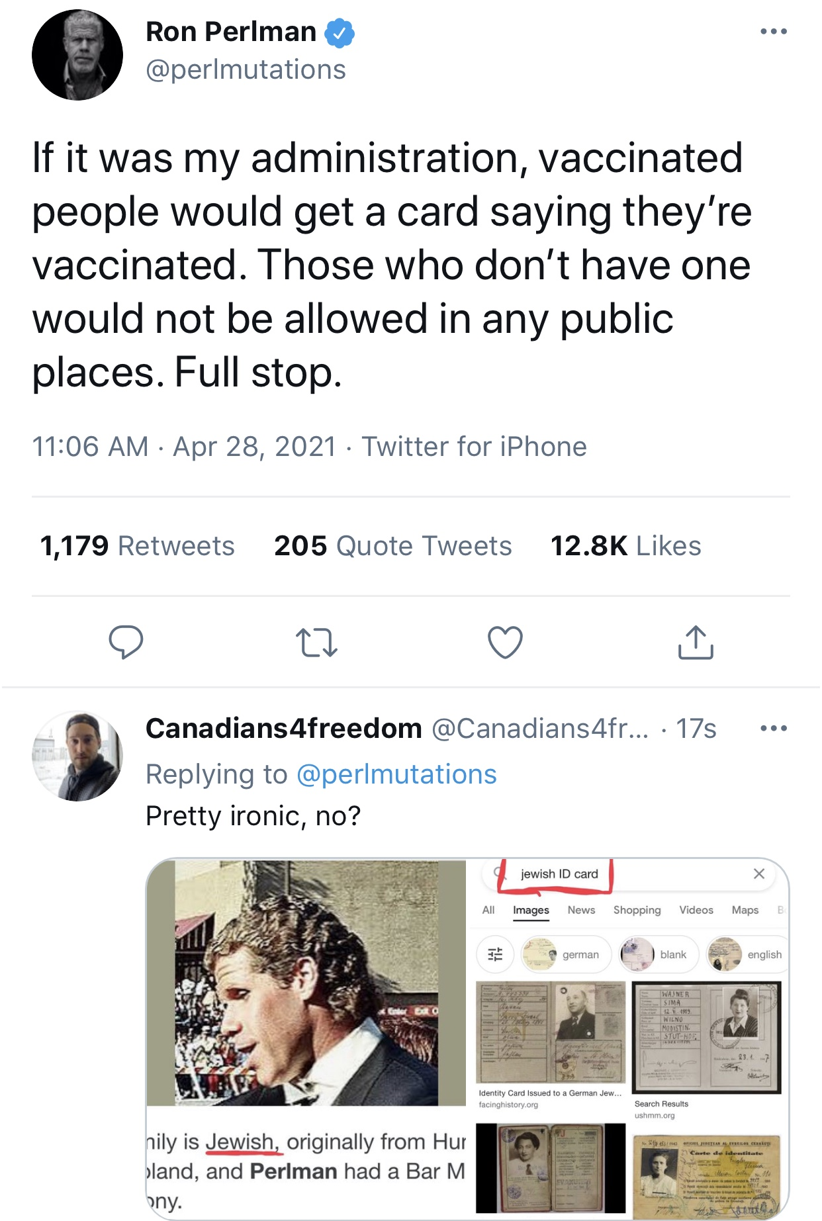The height and width of the screenshot is (1221, 822).
Task: Click the Ron Perlman display name
Action: point(231,32)
